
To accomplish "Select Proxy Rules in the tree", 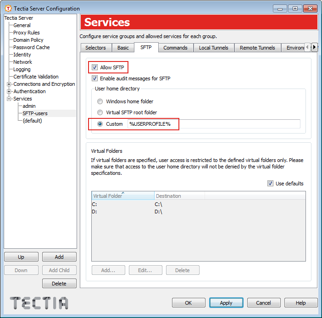I will tap(27, 33).
